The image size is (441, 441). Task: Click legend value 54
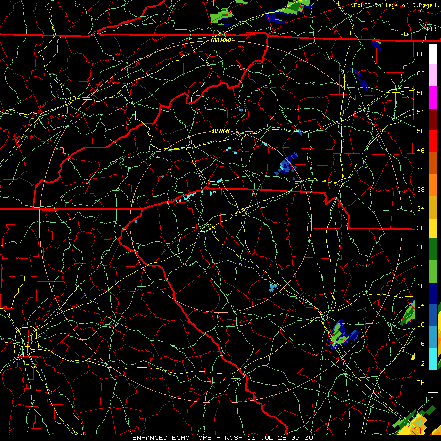[x=421, y=112]
